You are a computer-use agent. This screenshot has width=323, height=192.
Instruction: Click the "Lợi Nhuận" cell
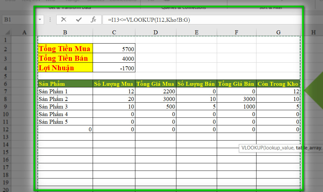pyautogui.click(x=65, y=67)
